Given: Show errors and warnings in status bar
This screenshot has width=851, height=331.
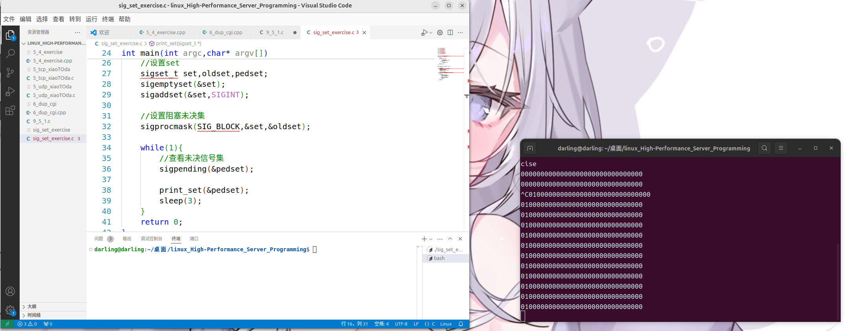Looking at the screenshot, I should [x=27, y=324].
